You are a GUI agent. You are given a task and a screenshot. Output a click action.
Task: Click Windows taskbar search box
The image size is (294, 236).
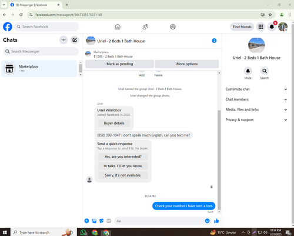[x=44, y=232]
